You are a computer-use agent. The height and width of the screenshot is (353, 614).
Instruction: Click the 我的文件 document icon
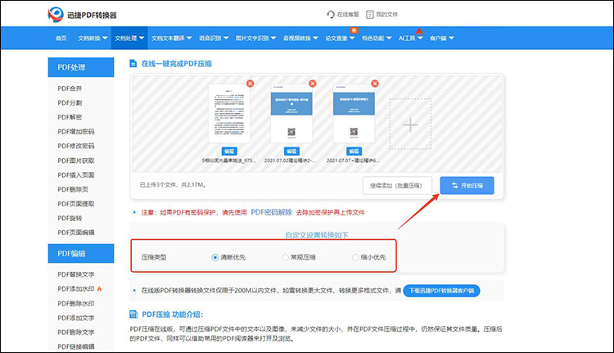tap(370, 15)
